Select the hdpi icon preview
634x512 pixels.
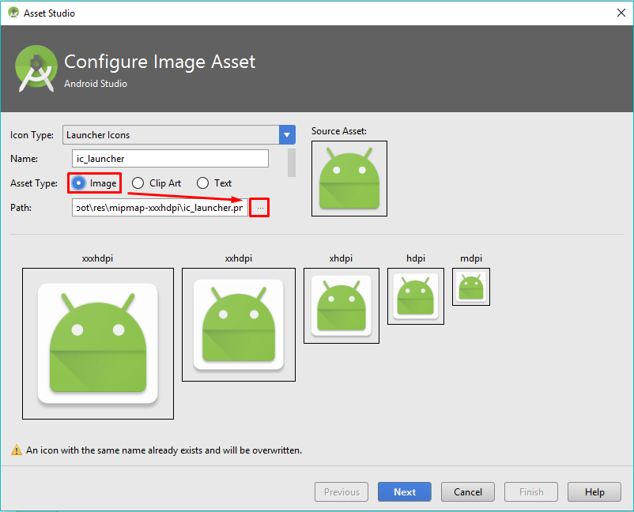pyautogui.click(x=416, y=296)
